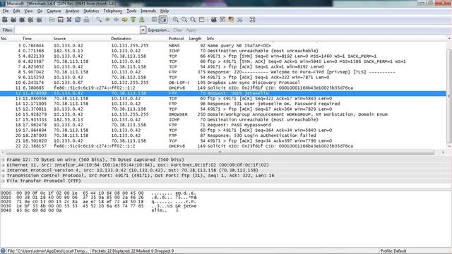Expand Internet Protocol Version 4 row

(x=3, y=170)
